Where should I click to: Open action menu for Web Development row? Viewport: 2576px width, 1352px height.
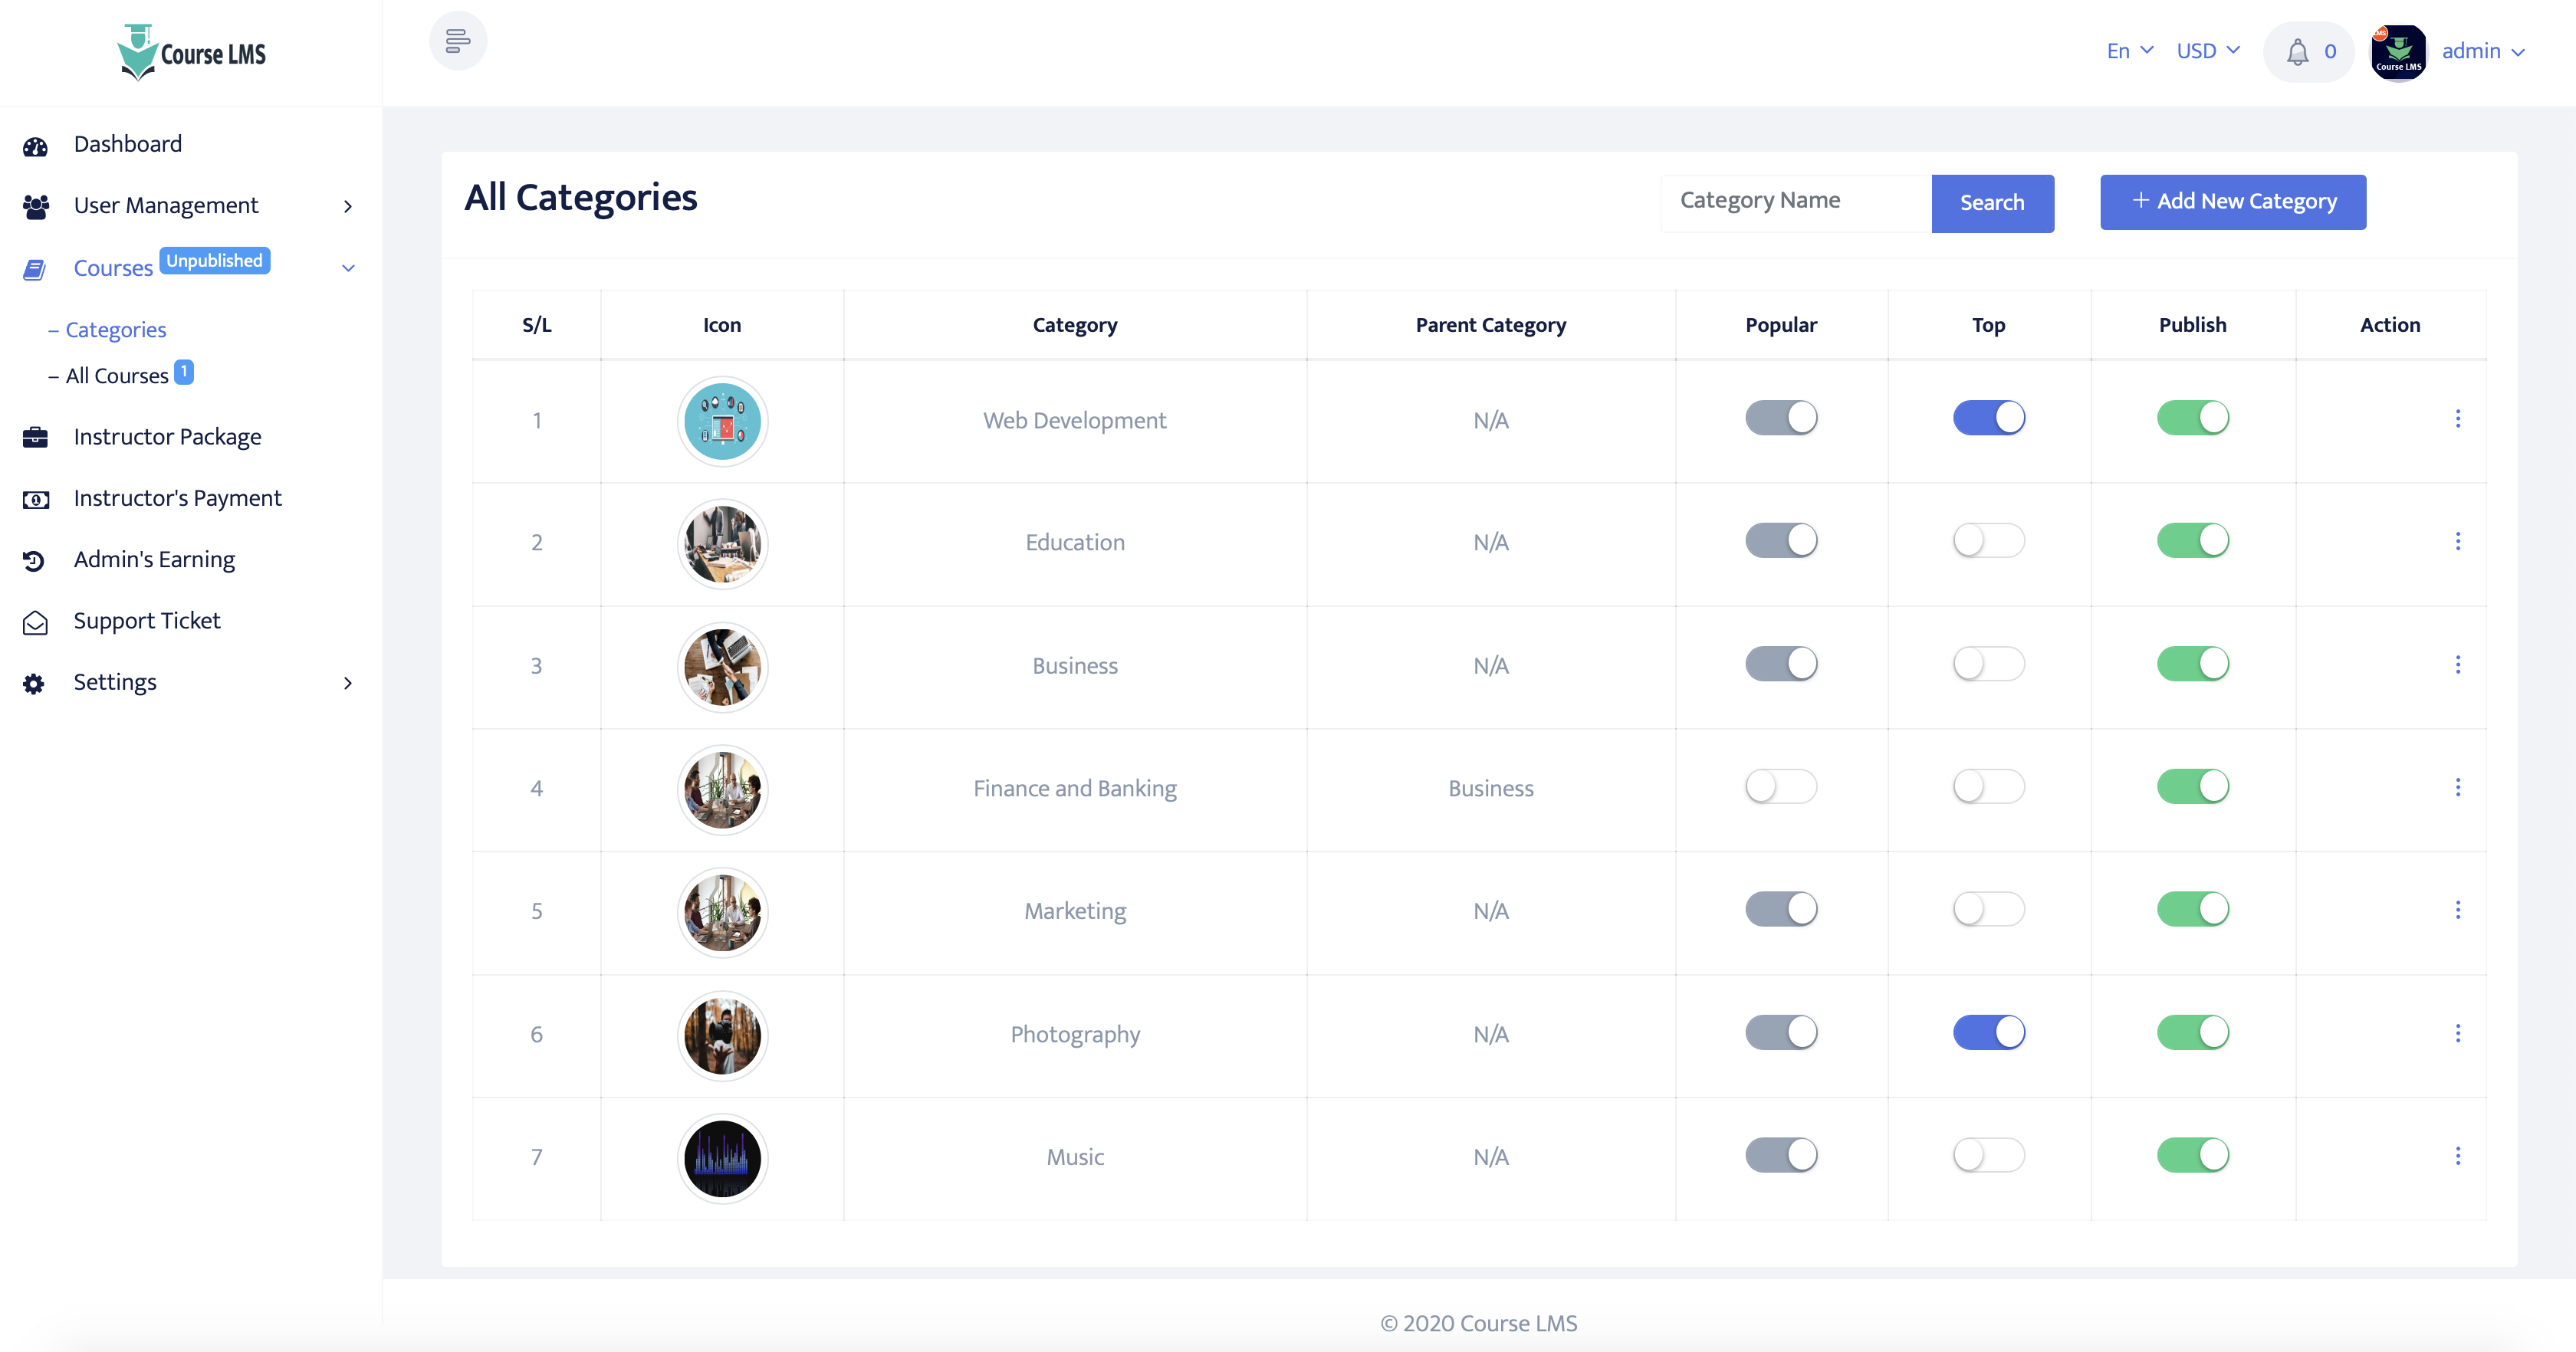click(x=2457, y=419)
